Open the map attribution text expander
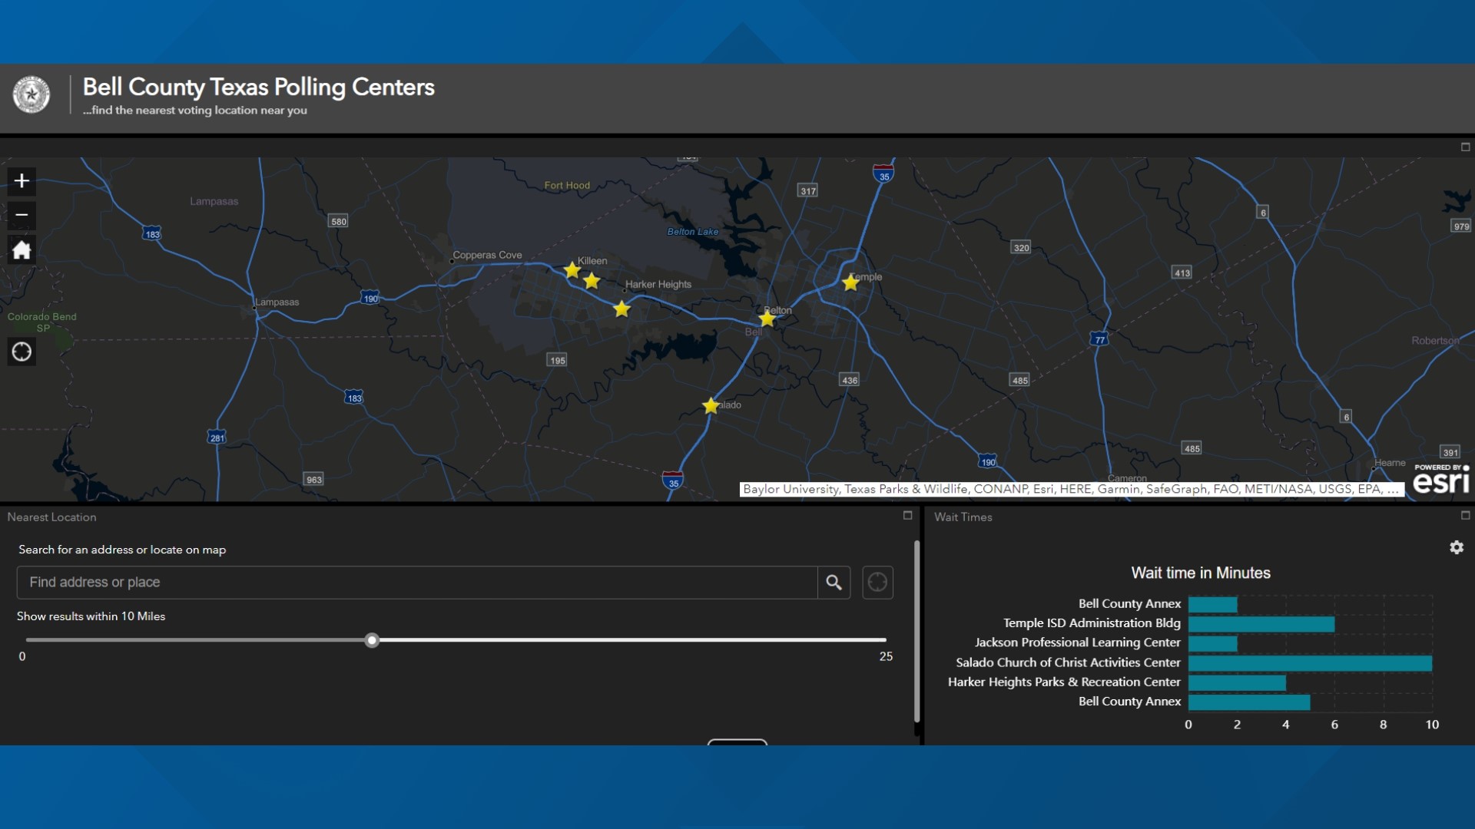This screenshot has height=829, width=1475. click(x=1394, y=488)
